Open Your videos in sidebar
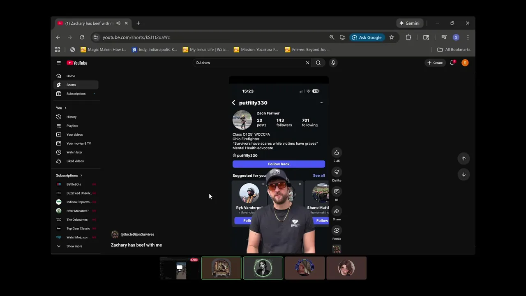The height and width of the screenshot is (296, 526). (76, 135)
